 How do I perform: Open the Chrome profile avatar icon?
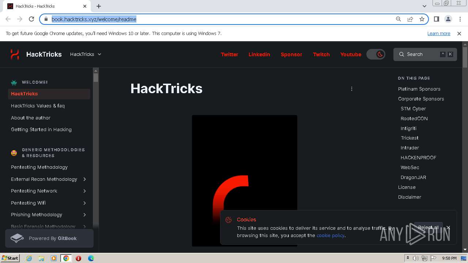448,19
